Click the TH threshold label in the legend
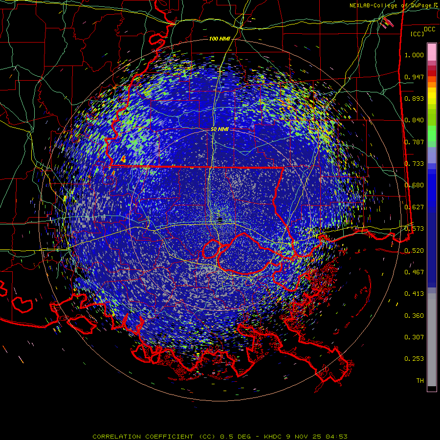This screenshot has width=440, height=440. (420, 381)
